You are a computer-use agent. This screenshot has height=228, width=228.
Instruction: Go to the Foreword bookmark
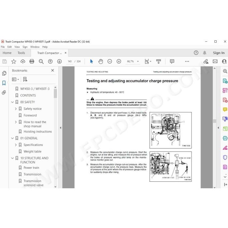point(30,115)
